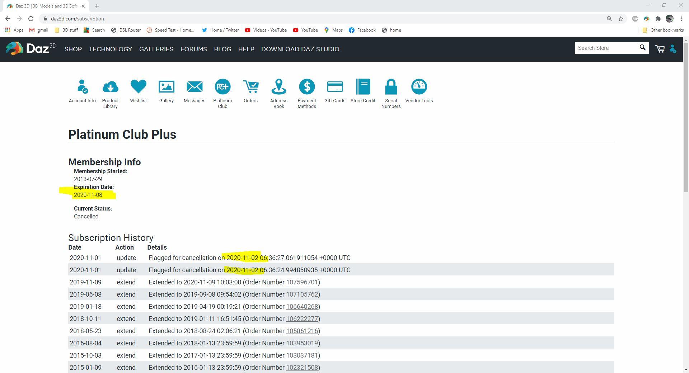
Task: Open the Videos - YouTube bookmark
Action: coord(266,30)
